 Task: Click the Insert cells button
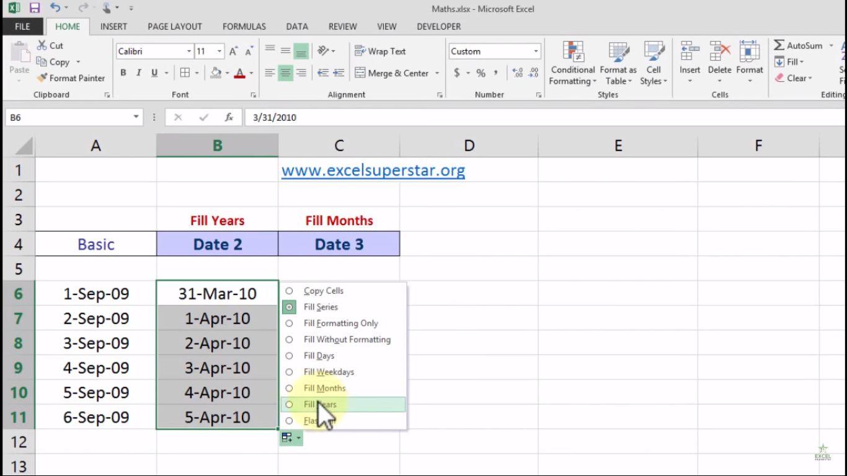pyautogui.click(x=690, y=64)
